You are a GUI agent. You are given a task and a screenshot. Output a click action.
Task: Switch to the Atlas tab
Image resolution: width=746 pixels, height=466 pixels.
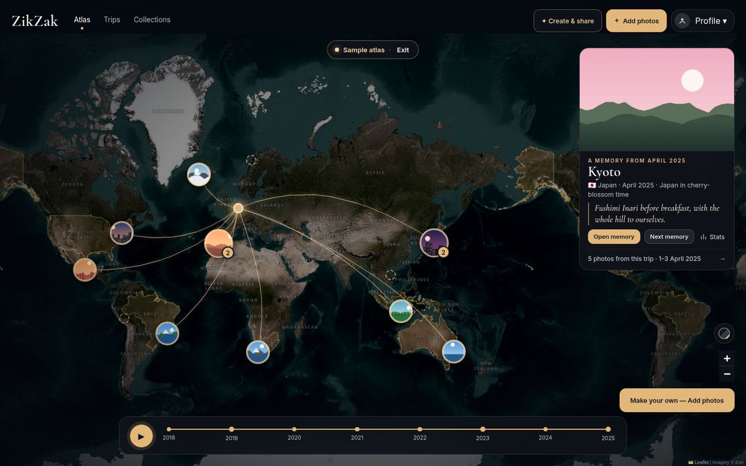pyautogui.click(x=82, y=20)
